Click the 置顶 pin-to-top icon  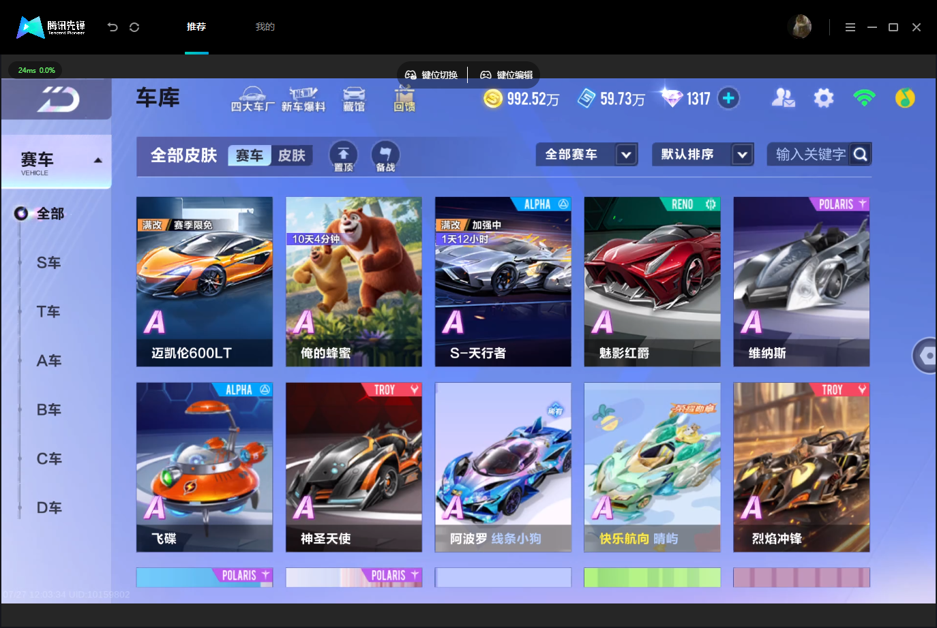coord(343,156)
